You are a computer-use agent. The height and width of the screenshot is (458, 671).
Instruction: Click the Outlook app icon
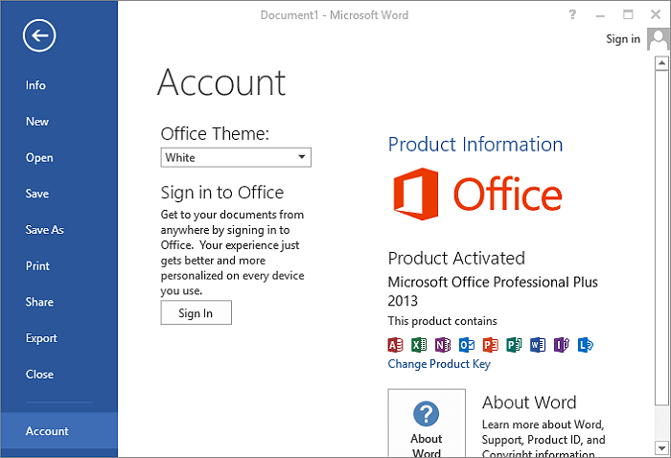[x=467, y=345]
